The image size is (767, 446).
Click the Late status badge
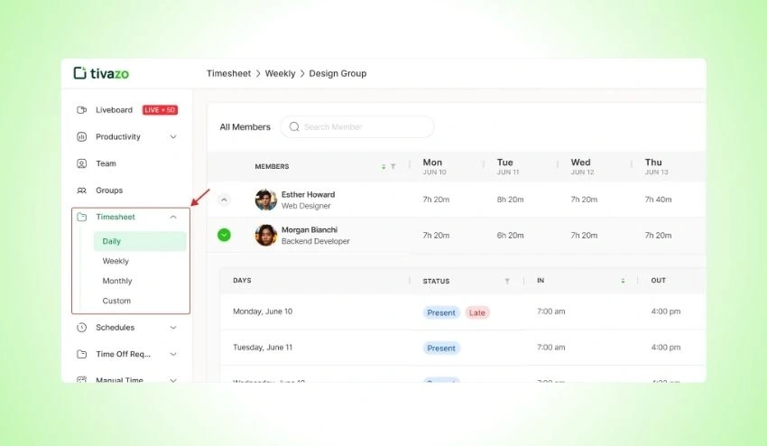point(477,312)
